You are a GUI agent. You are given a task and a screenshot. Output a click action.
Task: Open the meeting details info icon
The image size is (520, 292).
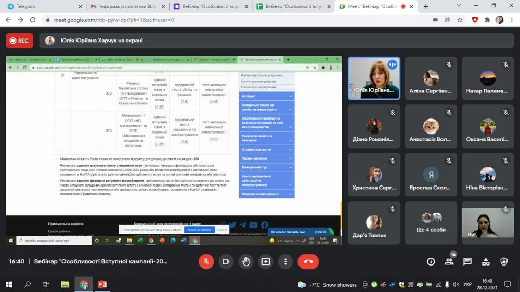pyautogui.click(x=431, y=261)
